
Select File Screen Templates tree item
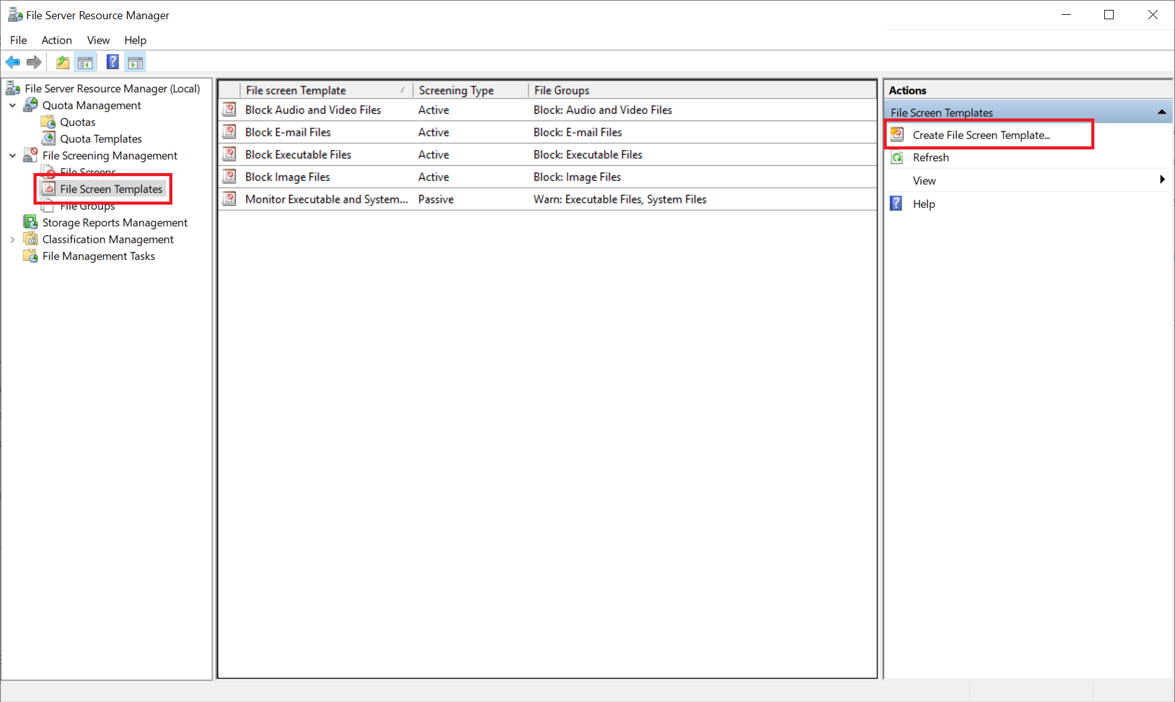click(111, 189)
